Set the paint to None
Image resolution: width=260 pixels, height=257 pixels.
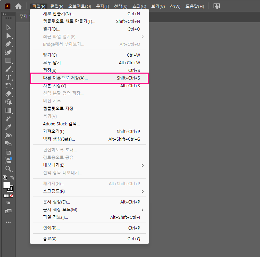coord(11,196)
